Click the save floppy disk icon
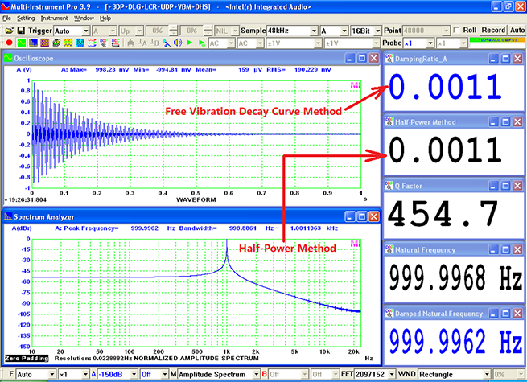527x382 pixels. (19, 30)
